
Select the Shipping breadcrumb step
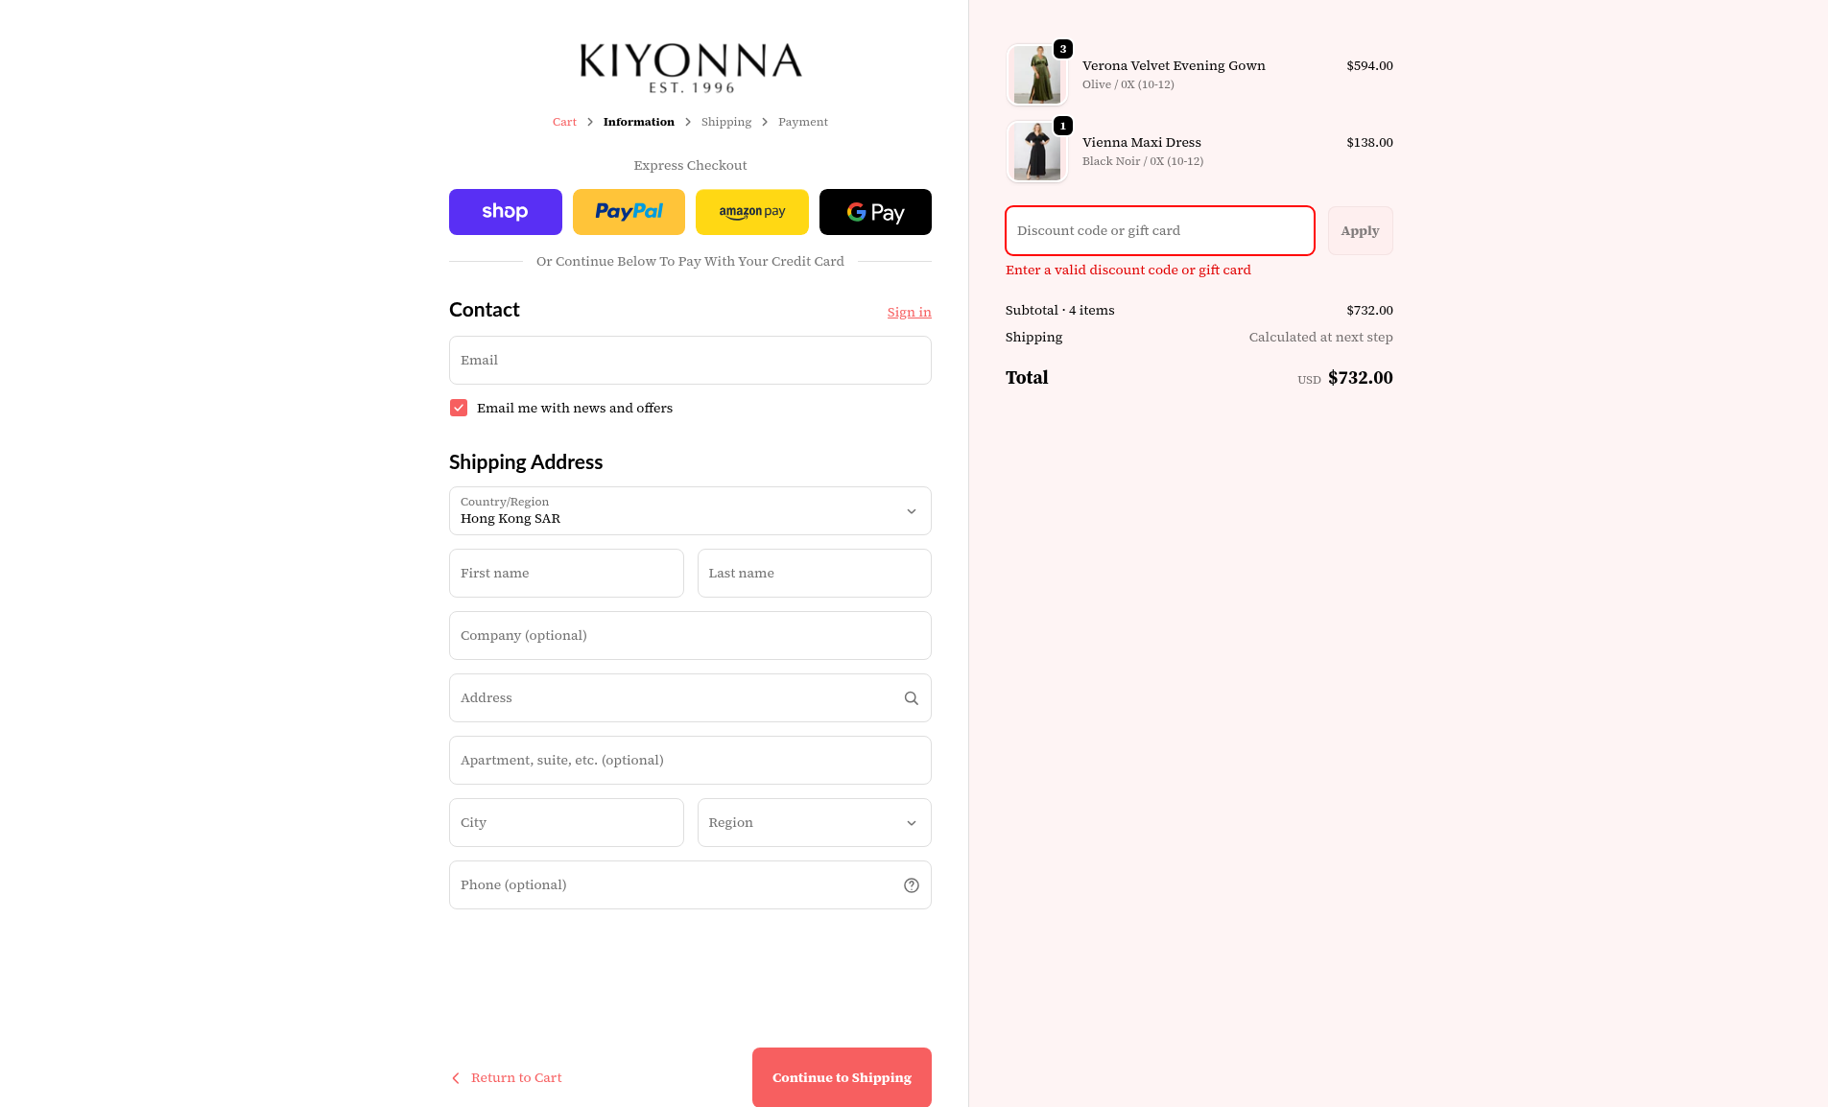click(x=726, y=122)
